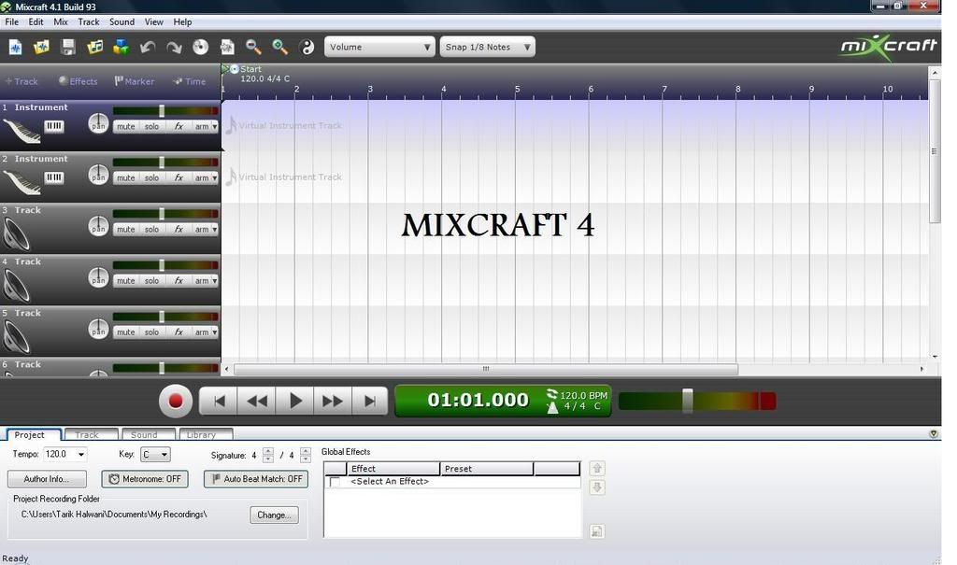This screenshot has height=565, width=957.
Task: Solo track 1 Instrument
Action: [x=152, y=126]
